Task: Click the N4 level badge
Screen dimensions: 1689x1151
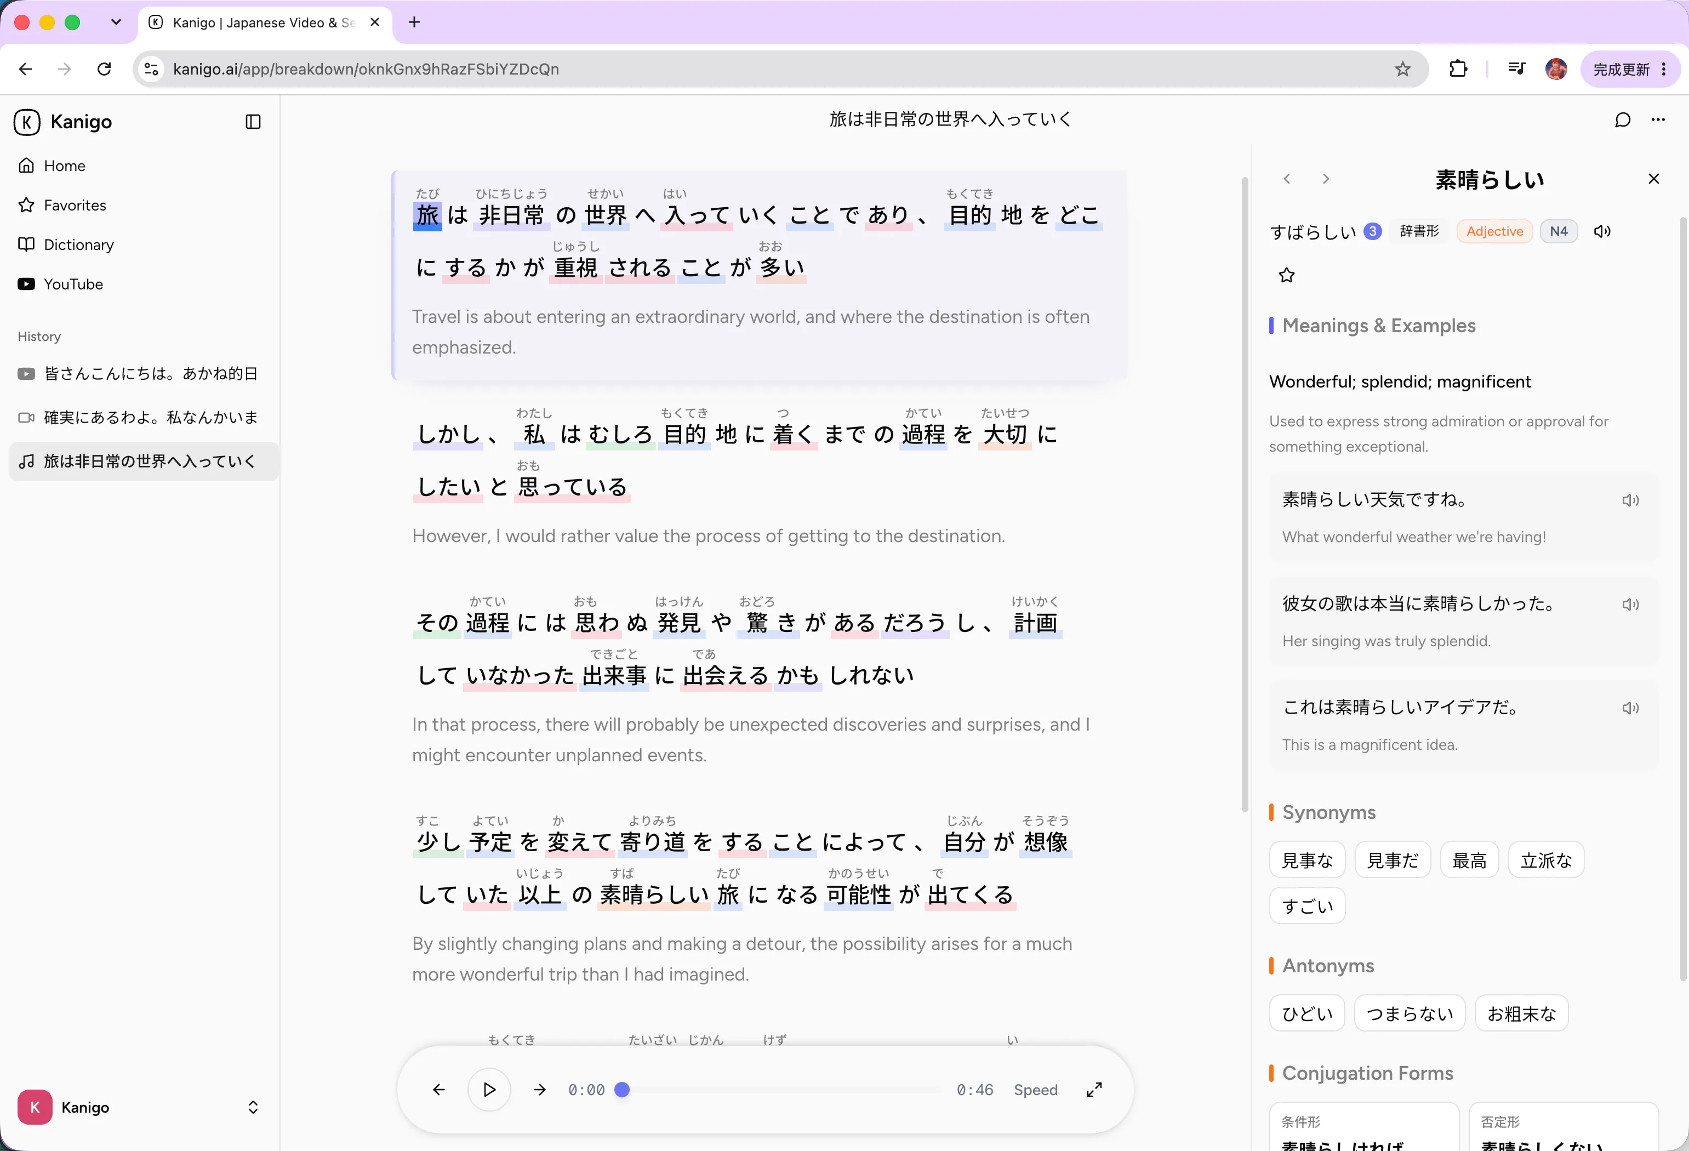Action: click(1558, 231)
